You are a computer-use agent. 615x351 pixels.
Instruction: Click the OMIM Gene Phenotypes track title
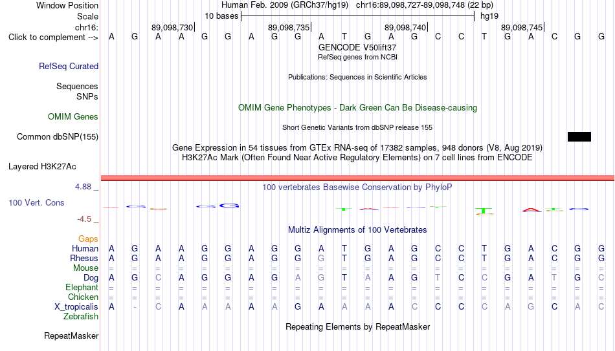[358, 108]
